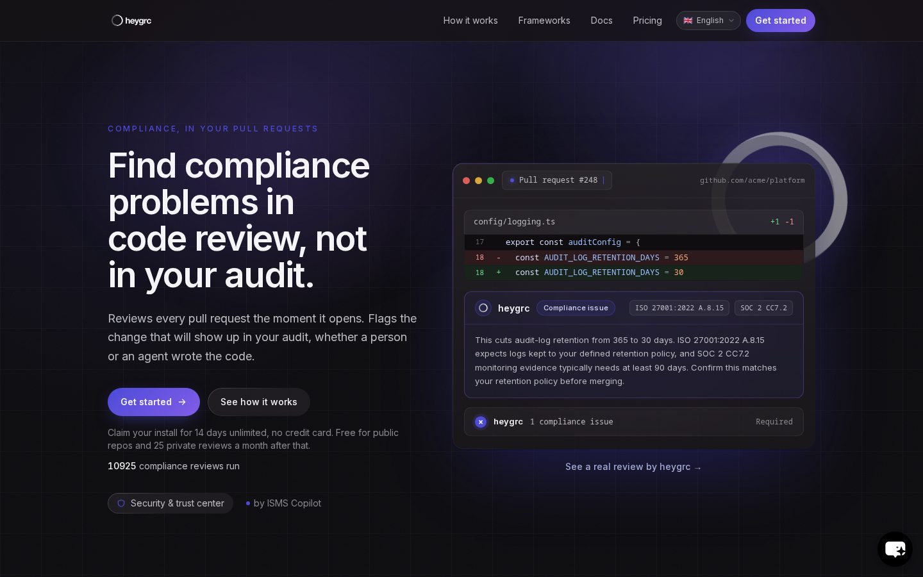Click the ISO 27001:2022 A.8.15 tag
The image size is (923, 577).
point(679,308)
